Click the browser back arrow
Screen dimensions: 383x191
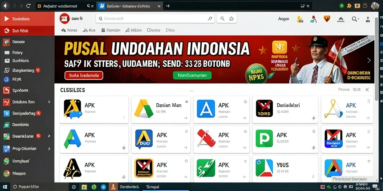click(x=5, y=6)
